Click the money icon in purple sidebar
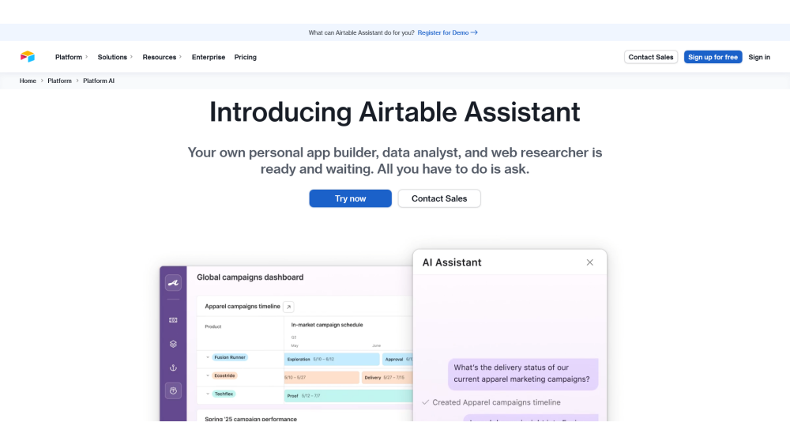Screen dimensions: 790x445 coord(173,320)
